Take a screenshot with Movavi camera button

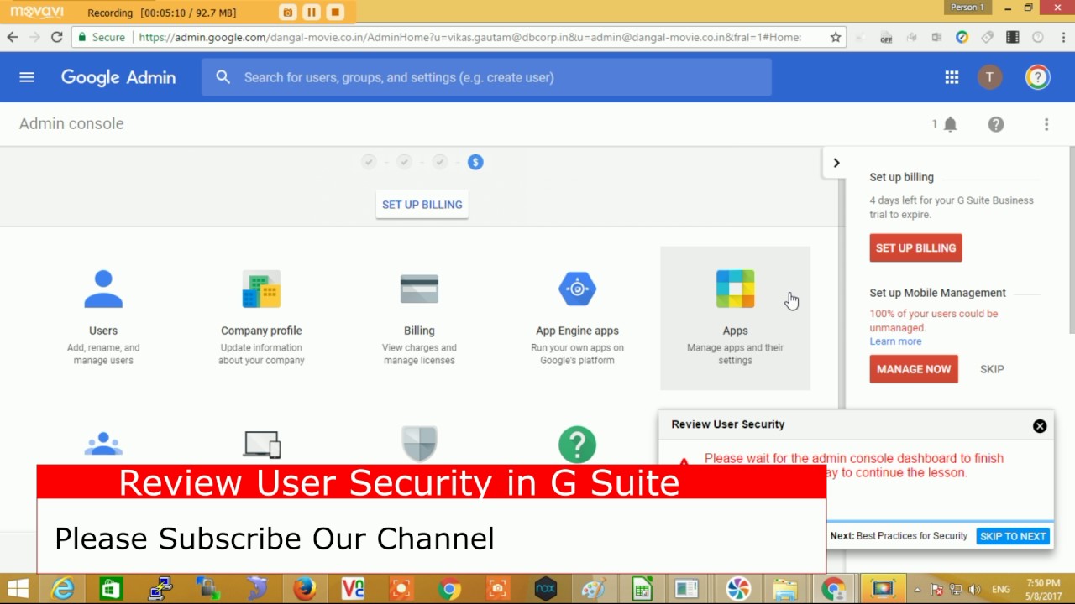tap(288, 12)
